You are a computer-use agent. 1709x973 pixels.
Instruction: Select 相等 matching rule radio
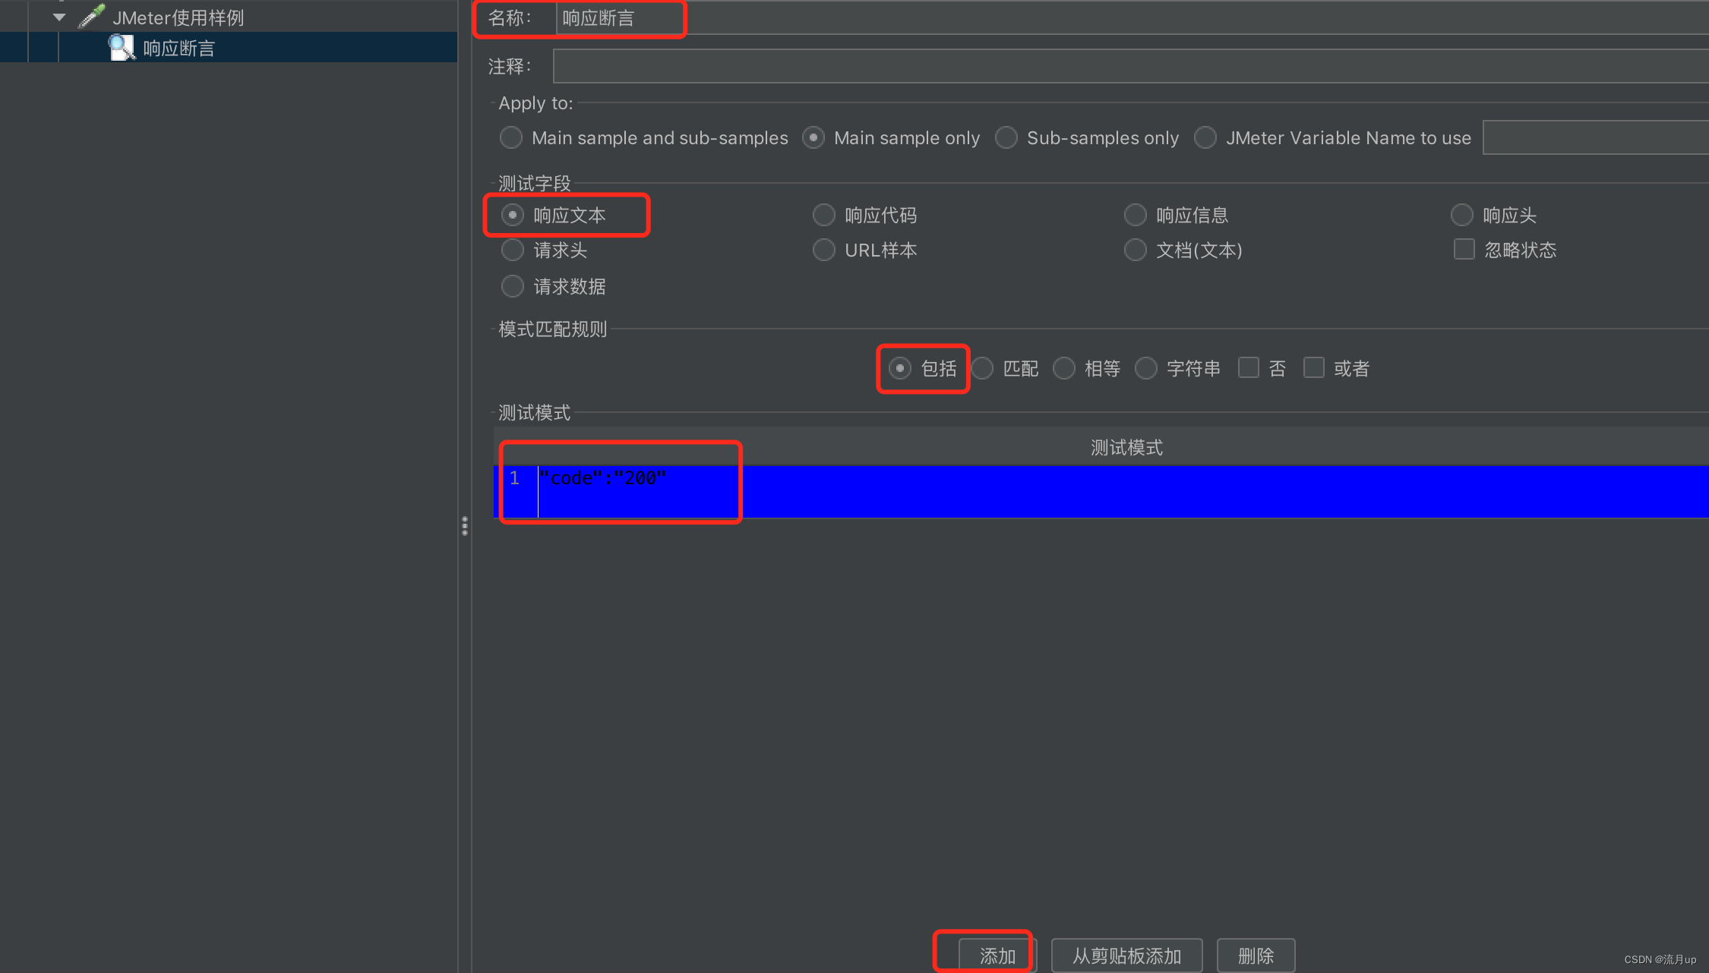tap(1064, 368)
